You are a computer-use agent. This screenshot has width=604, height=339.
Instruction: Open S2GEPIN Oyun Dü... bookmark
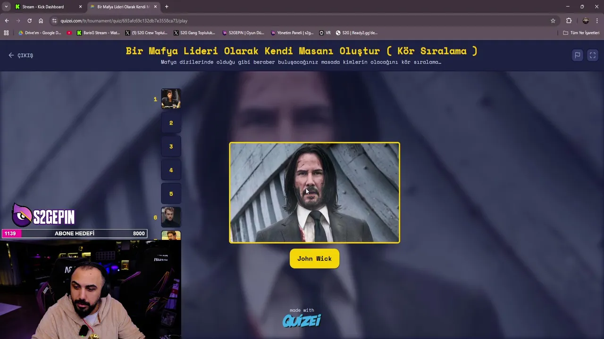[243, 33]
